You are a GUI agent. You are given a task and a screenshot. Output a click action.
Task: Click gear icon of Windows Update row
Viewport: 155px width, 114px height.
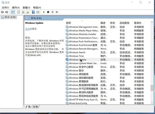pyautogui.click(x=67, y=59)
